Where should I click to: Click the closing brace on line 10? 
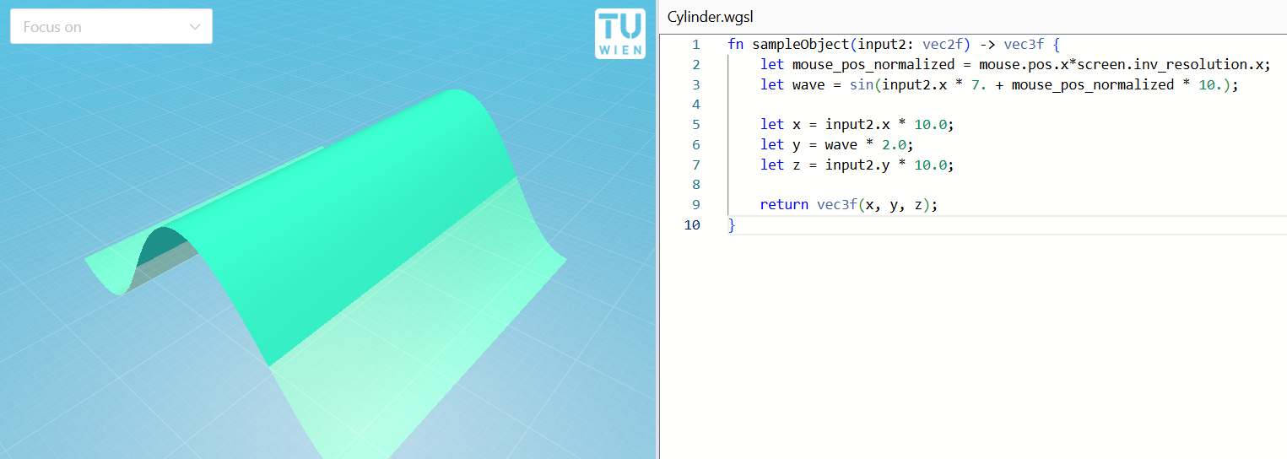[732, 224]
